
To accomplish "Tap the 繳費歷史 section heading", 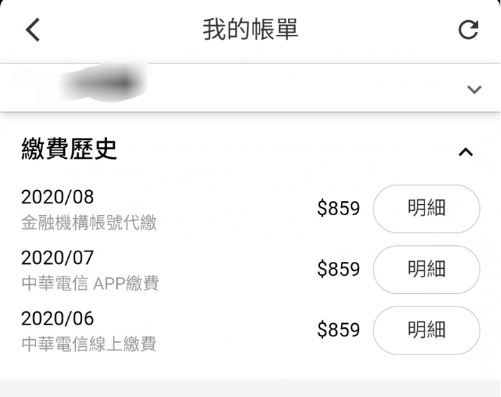I will (x=70, y=149).
